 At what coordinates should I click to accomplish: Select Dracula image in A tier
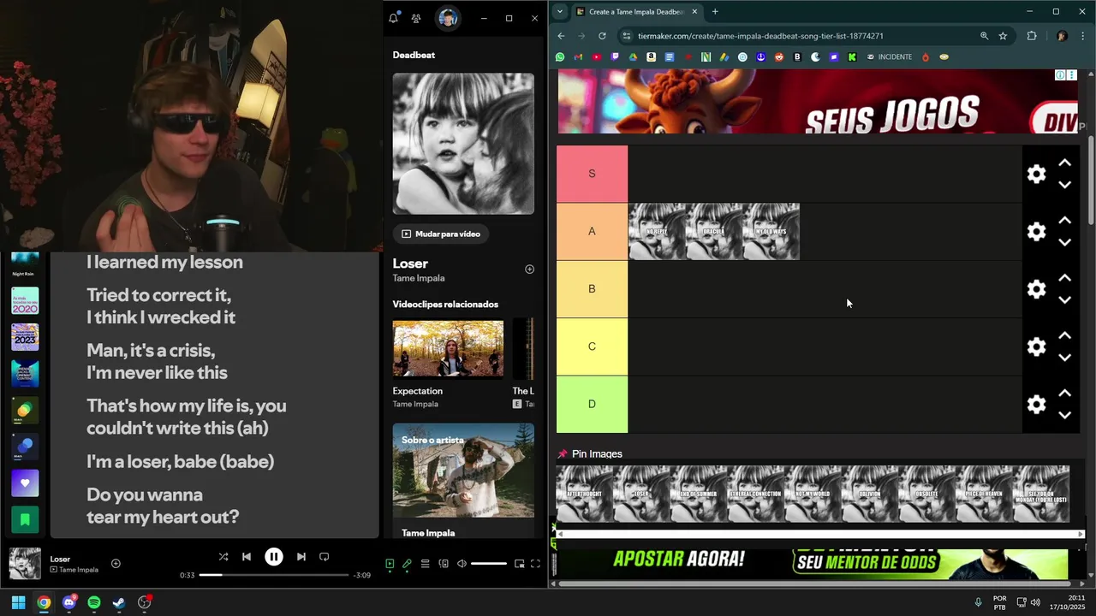pos(714,232)
